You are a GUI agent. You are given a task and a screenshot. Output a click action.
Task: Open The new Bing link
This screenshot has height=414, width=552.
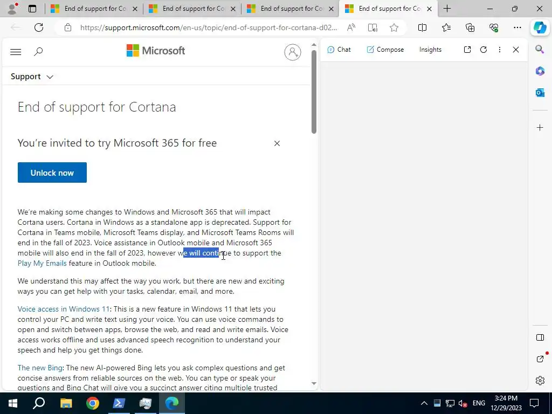click(40, 368)
